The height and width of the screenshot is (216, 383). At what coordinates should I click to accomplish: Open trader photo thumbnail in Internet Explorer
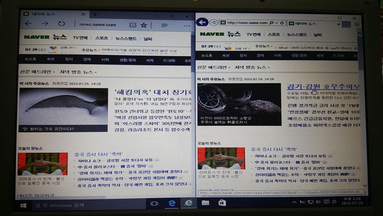(221, 158)
